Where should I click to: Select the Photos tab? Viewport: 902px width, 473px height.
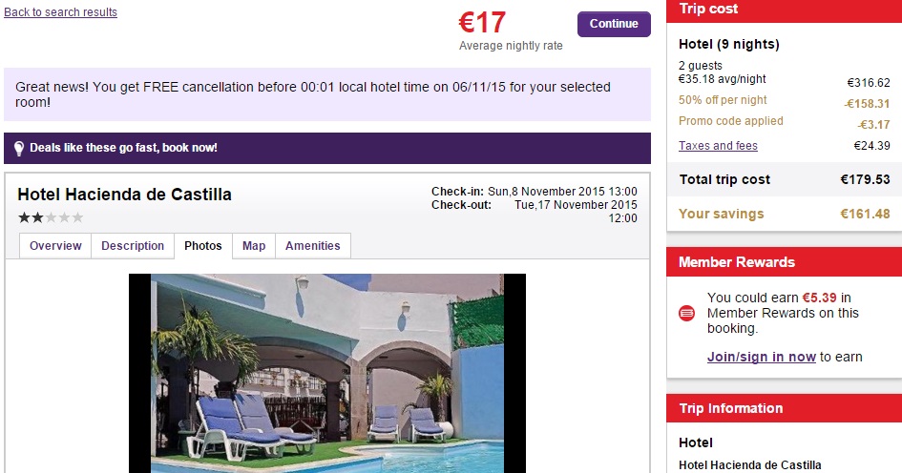point(203,246)
